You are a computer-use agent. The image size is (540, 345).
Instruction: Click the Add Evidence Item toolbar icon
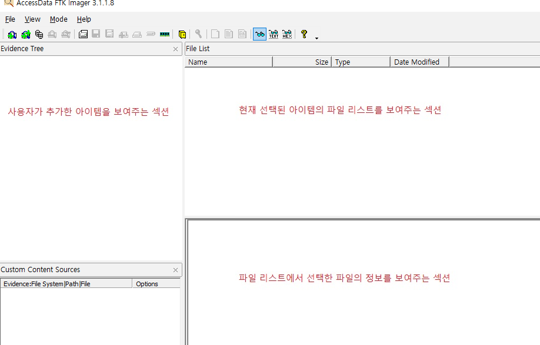coord(12,35)
